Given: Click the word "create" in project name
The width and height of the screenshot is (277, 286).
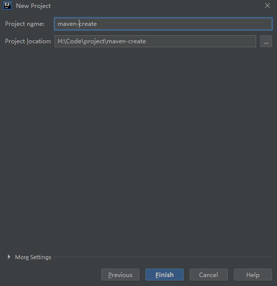Looking at the screenshot, I should pyautogui.click(x=88, y=24).
